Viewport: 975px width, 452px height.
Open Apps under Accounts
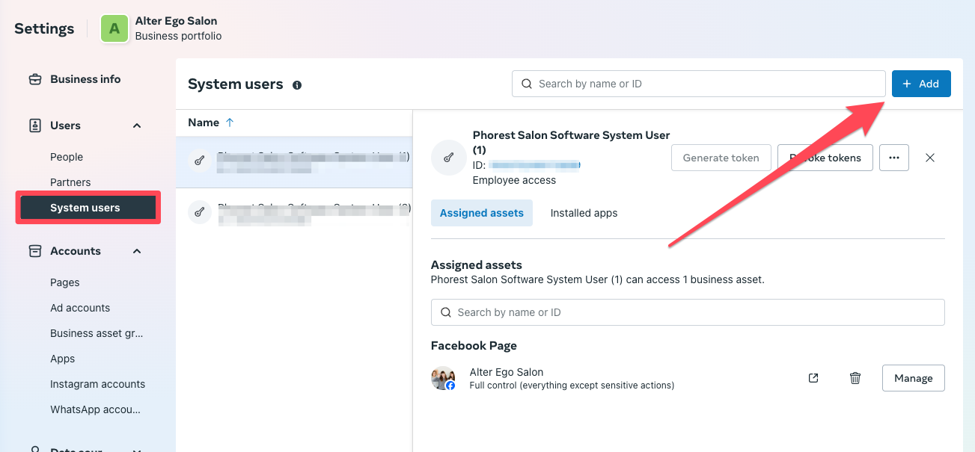[63, 359]
